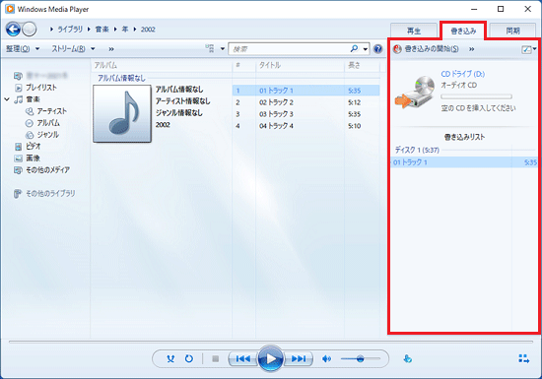Mute the speaker volume

tap(326, 359)
